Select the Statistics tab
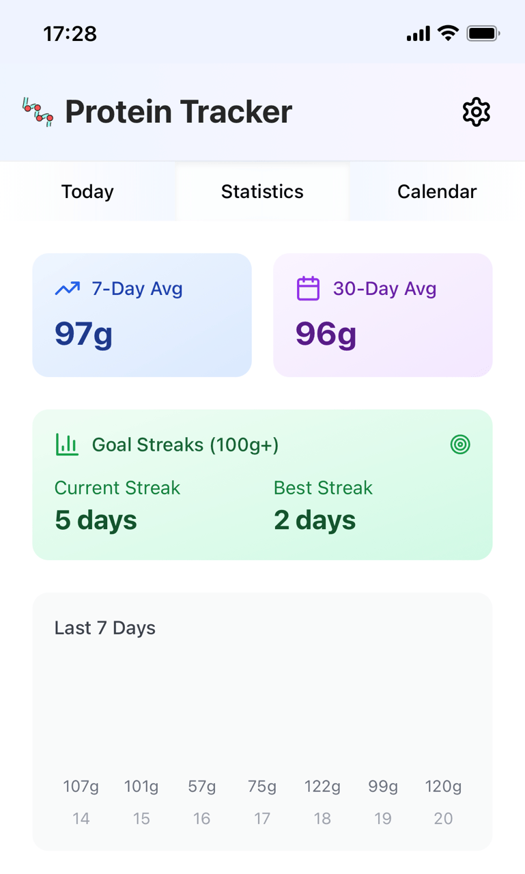The image size is (525, 874). click(262, 192)
